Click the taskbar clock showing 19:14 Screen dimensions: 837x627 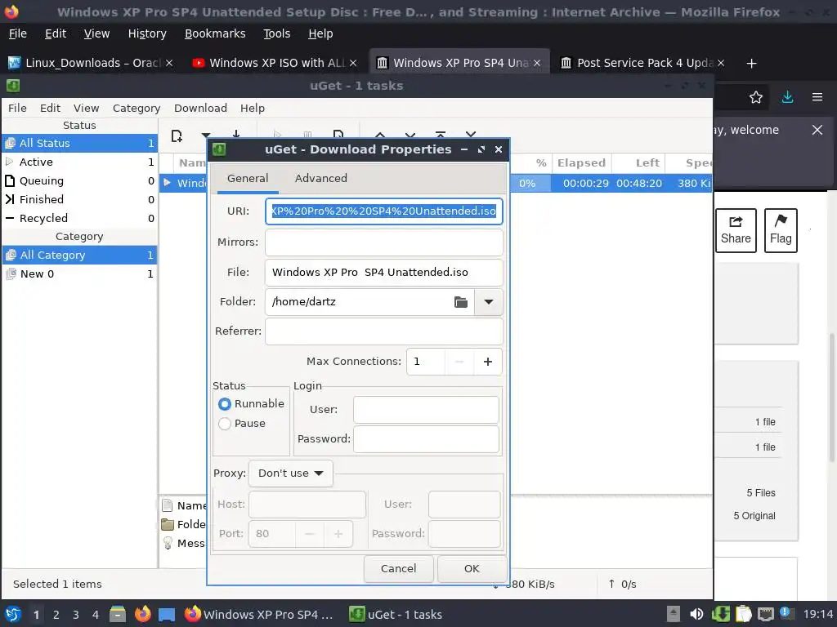817,615
